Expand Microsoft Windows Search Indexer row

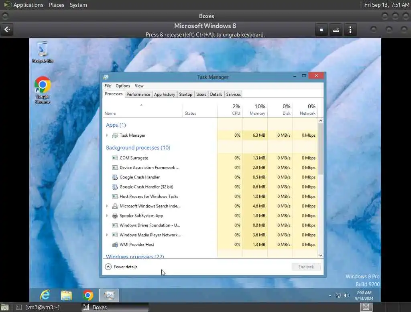(107, 206)
